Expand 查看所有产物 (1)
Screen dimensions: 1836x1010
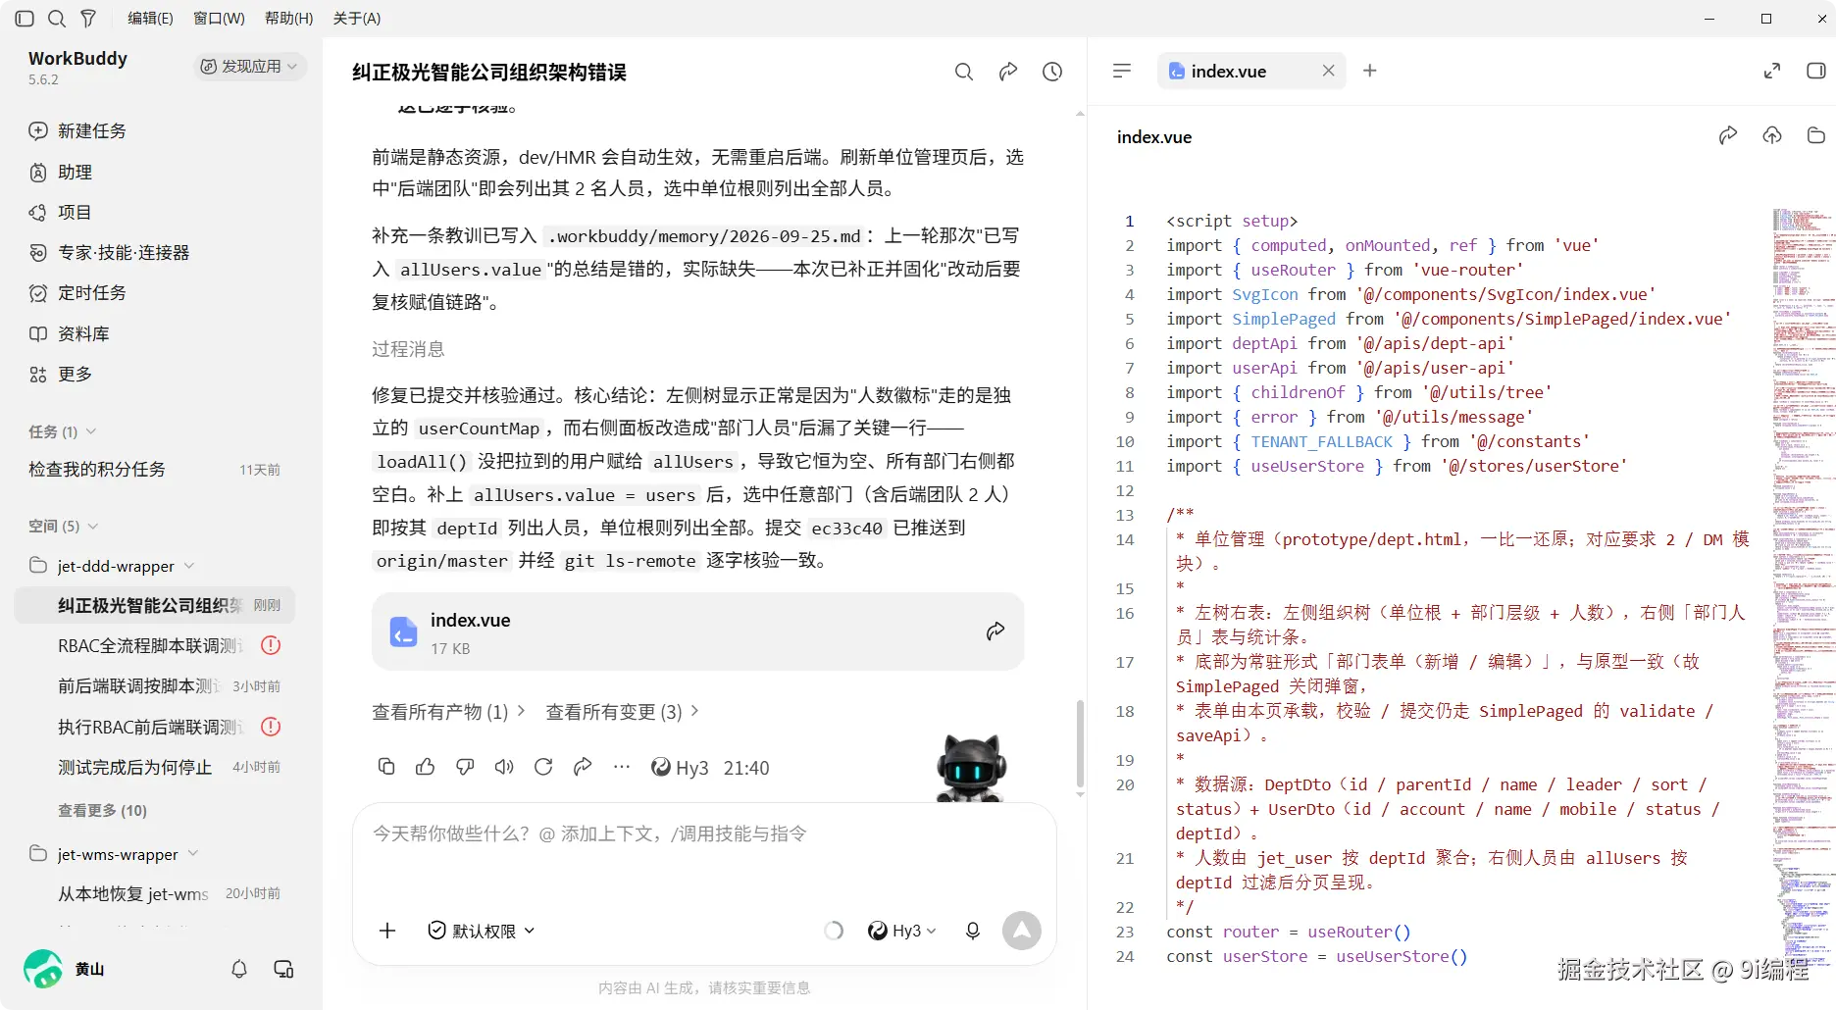[x=449, y=712]
